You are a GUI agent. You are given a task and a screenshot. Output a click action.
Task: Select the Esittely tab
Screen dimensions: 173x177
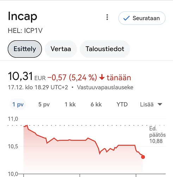point(25,49)
